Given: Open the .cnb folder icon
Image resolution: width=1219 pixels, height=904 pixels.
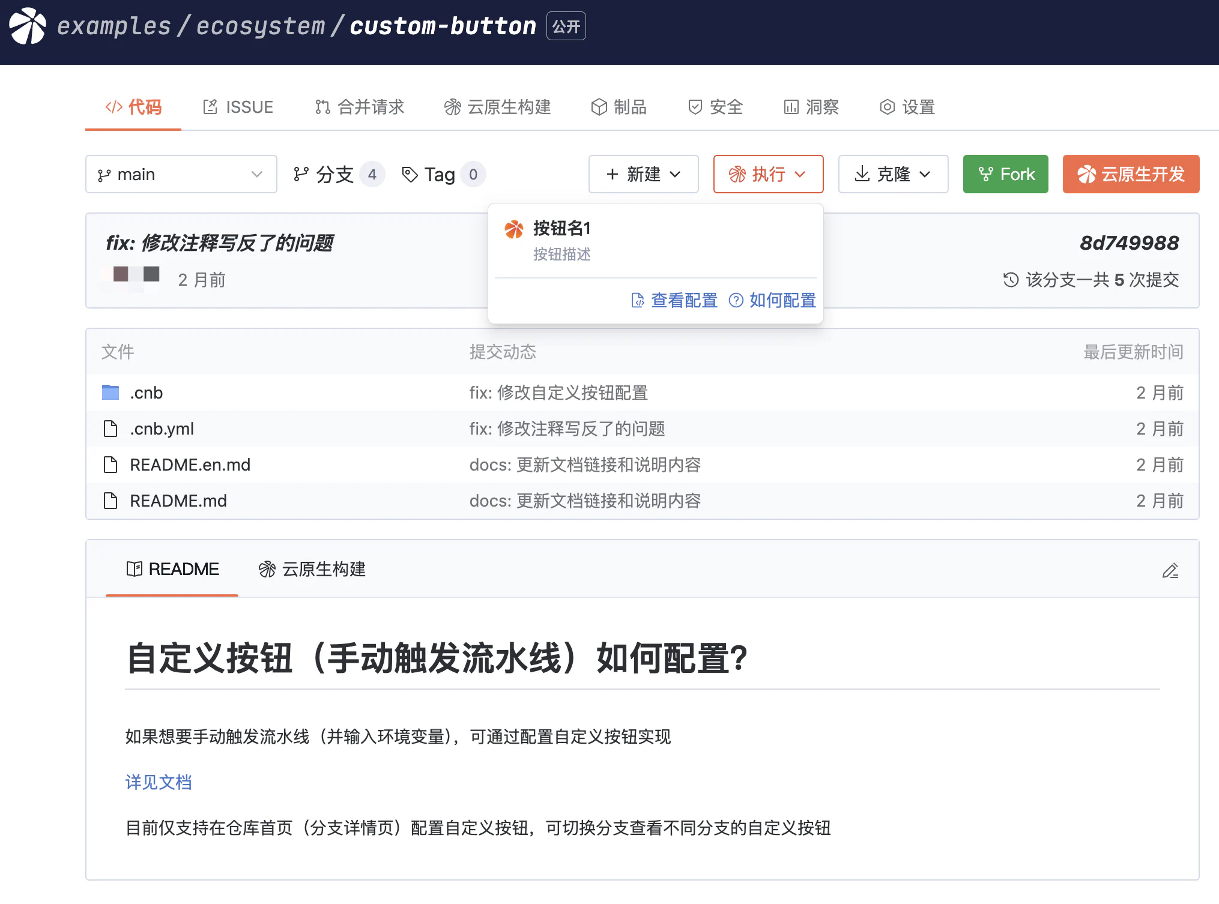Looking at the screenshot, I should point(110,393).
